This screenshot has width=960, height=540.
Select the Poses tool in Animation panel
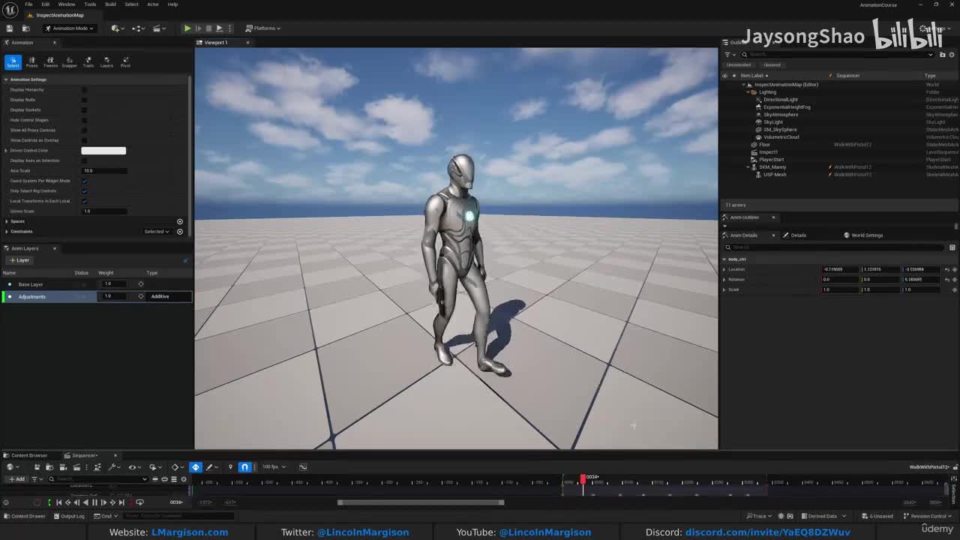[31, 62]
